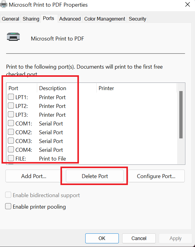
Task: Click the Add Port button
Action: pyautogui.click(x=34, y=176)
